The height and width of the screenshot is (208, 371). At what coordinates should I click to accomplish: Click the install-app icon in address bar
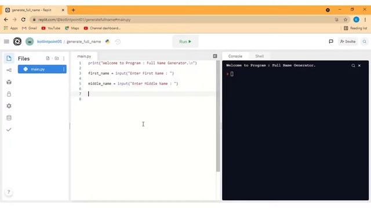[336, 20]
